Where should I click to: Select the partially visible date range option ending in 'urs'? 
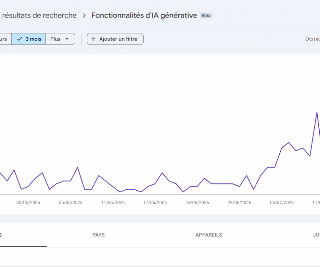(6, 39)
